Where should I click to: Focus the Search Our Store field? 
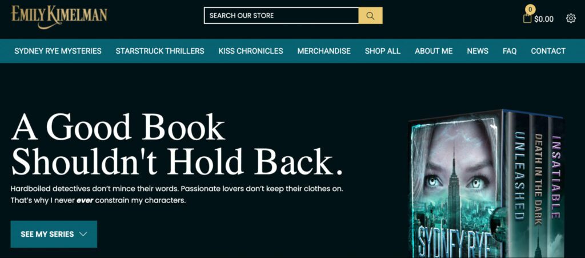click(281, 15)
